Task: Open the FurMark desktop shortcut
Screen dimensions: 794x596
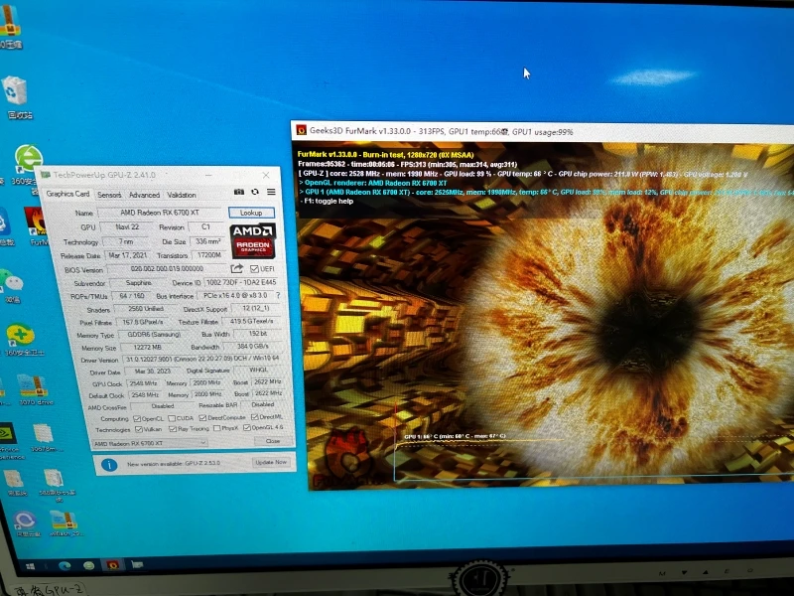Action: click(x=36, y=221)
